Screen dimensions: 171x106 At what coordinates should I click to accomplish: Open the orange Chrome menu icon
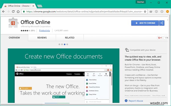167,11
